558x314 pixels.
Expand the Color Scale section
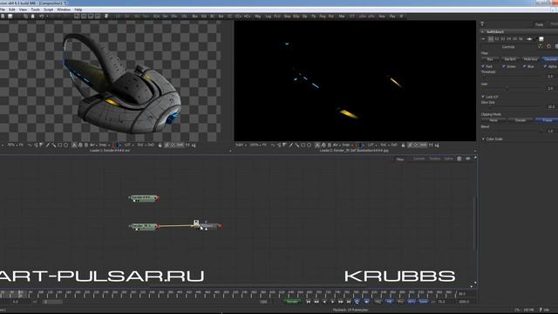coord(483,139)
